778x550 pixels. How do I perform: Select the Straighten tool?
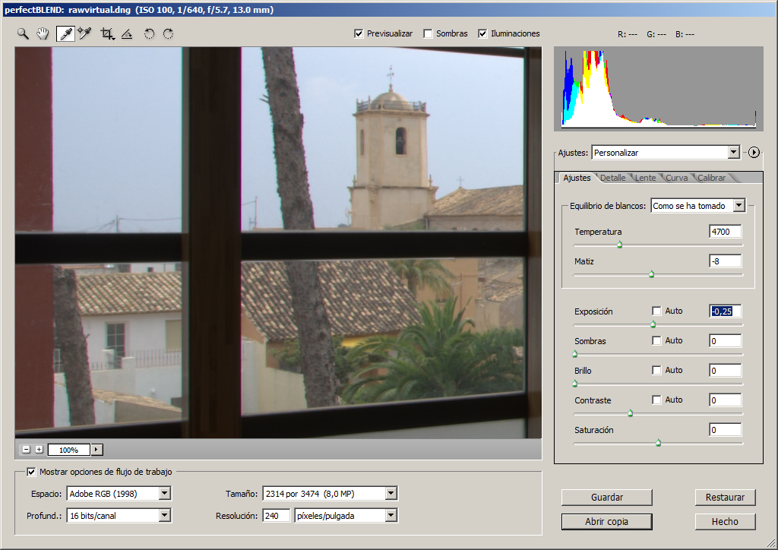pyautogui.click(x=127, y=33)
